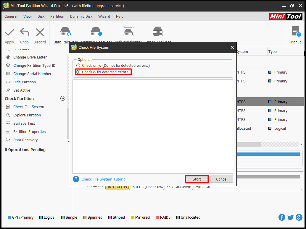
Task: Open the Disk menu
Action: click(x=41, y=16)
